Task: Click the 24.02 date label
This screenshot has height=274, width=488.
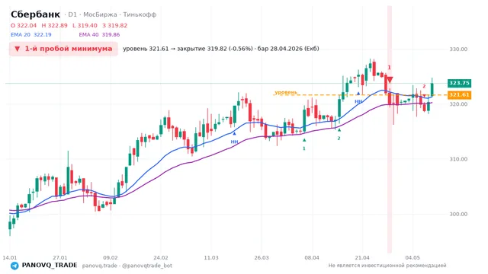Action: pos(161,257)
